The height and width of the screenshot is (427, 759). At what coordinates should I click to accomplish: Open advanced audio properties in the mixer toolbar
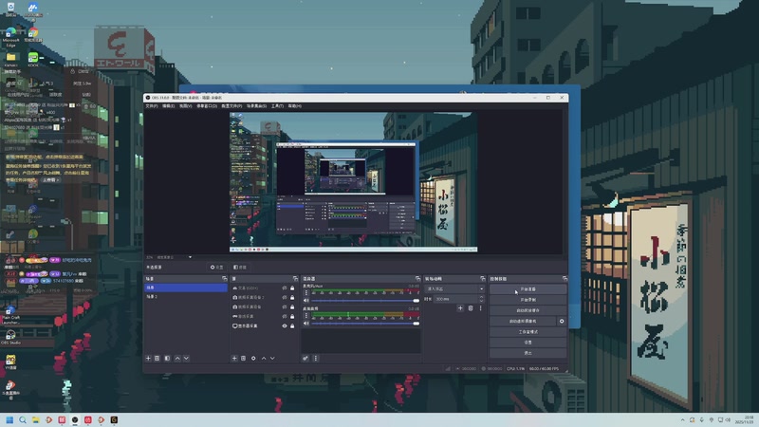[x=305, y=359]
